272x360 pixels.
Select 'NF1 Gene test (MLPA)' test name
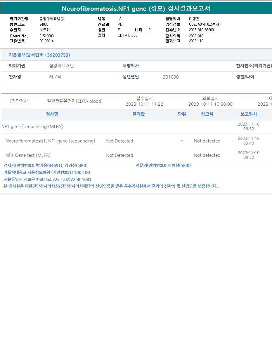(x=28, y=155)
